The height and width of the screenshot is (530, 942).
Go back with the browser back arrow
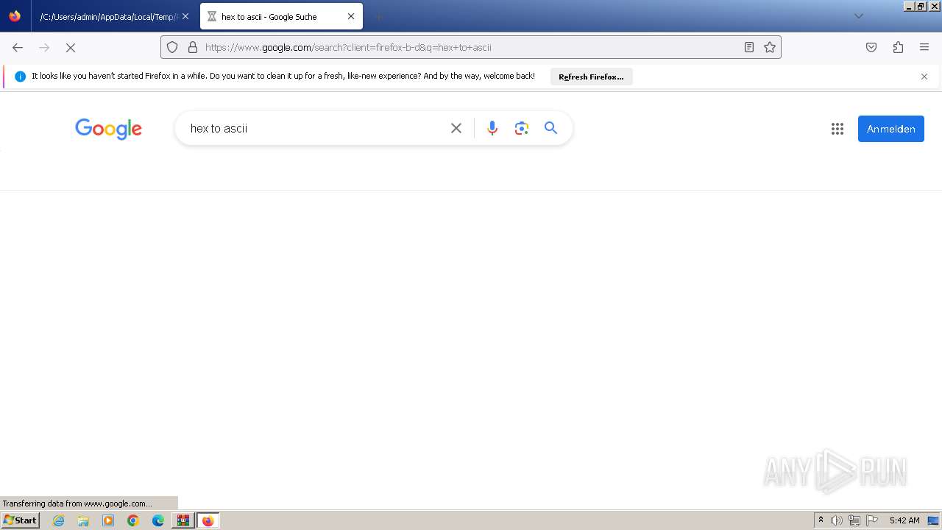(18, 47)
